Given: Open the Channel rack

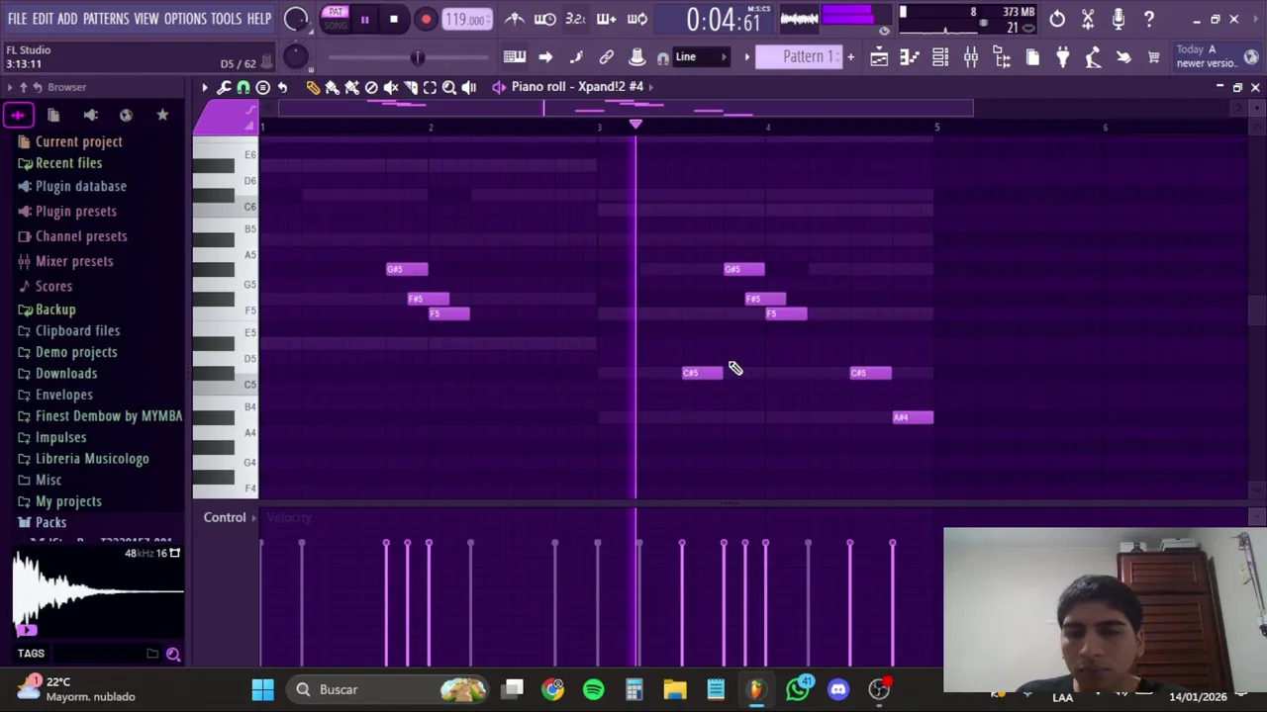Looking at the screenshot, I should tap(940, 57).
